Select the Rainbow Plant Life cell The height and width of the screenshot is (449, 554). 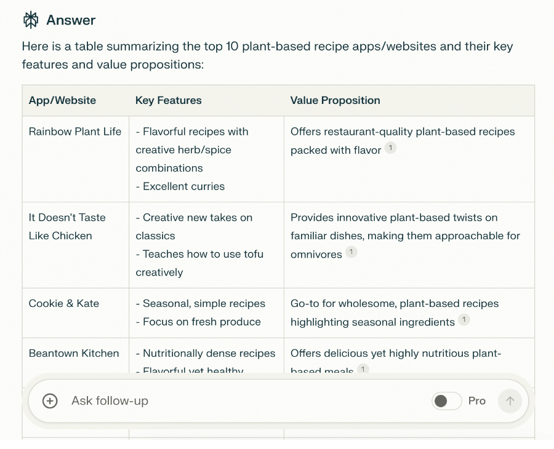coord(75,132)
